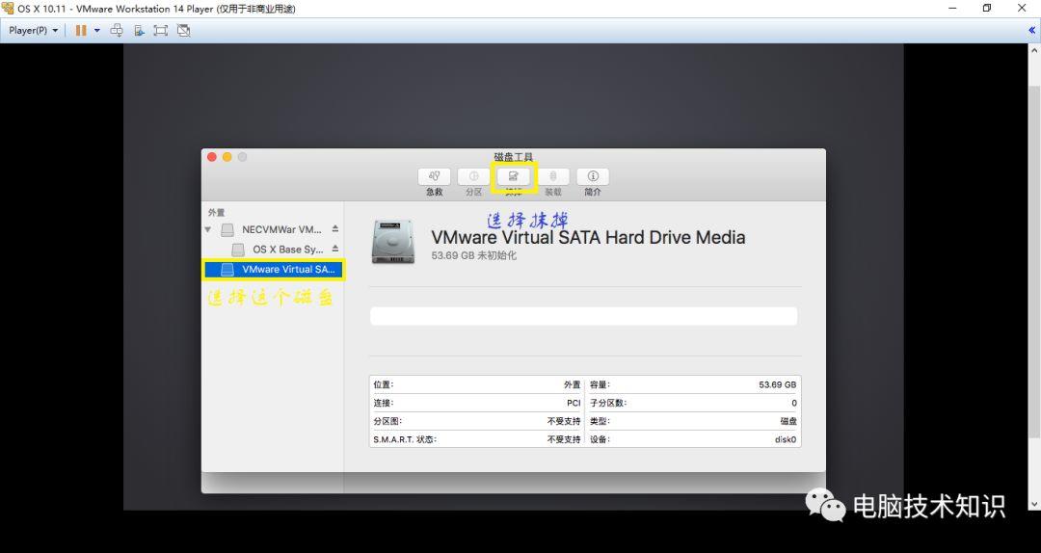Screen dimensions: 1041x553
Task: Click the '53.69 GB 未初始化' subtitle
Action: click(x=474, y=255)
